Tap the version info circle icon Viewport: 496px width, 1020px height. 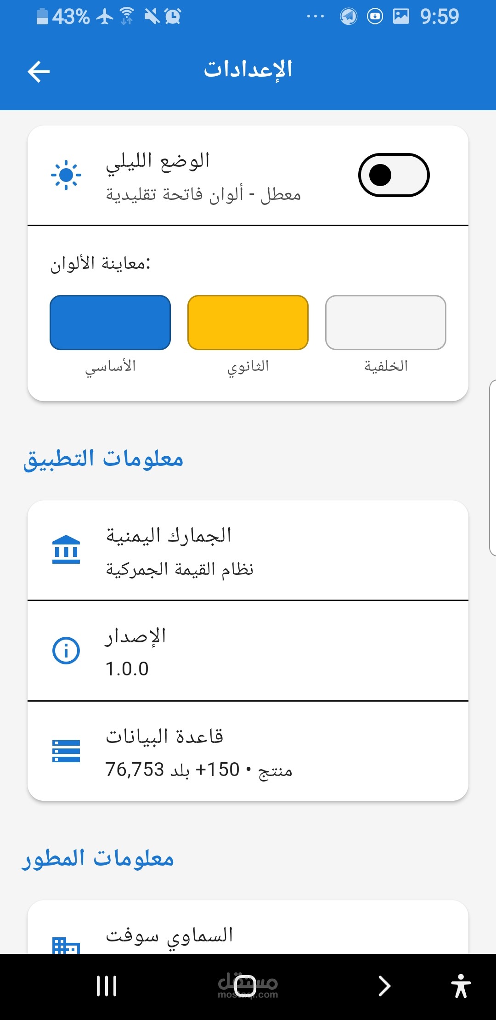(x=66, y=651)
